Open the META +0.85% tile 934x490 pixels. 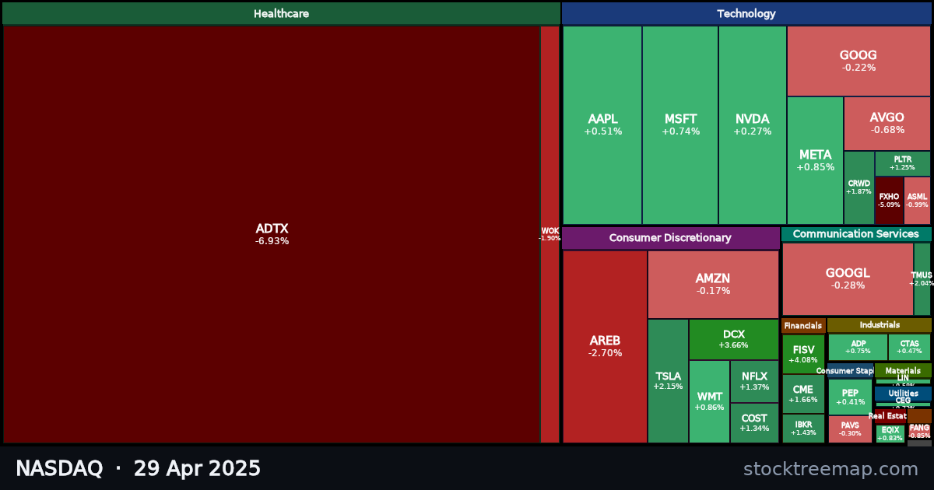click(815, 161)
